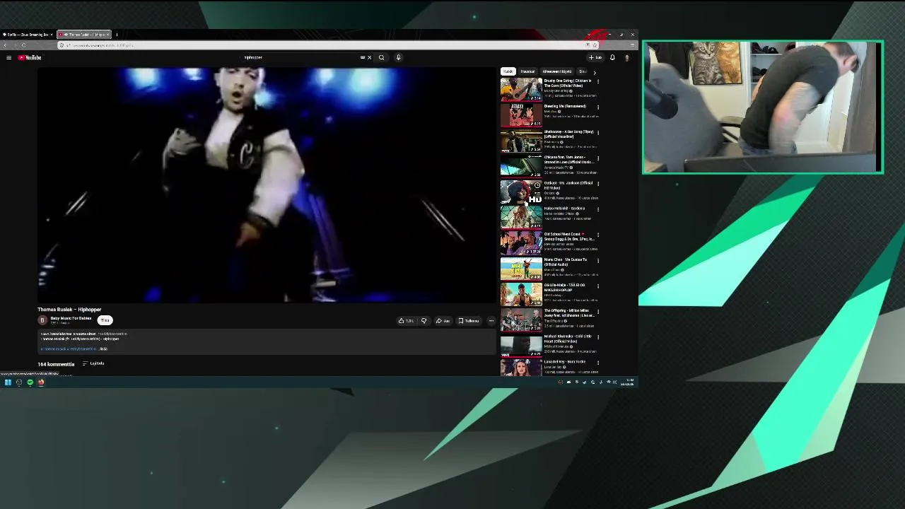Click the Luo create button
The image size is (905, 509).
coord(595,57)
